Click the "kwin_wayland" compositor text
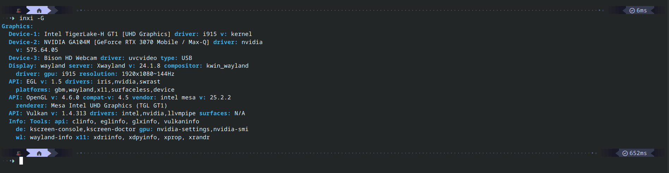The width and height of the screenshot is (669, 173). tap(227, 66)
